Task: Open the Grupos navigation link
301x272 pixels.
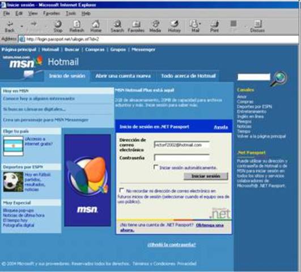Action: (x=118, y=49)
